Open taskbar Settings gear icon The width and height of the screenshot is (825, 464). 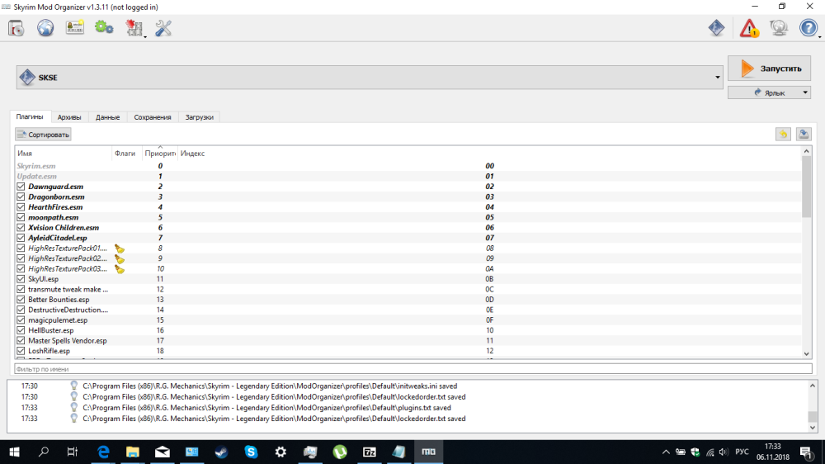[280, 452]
